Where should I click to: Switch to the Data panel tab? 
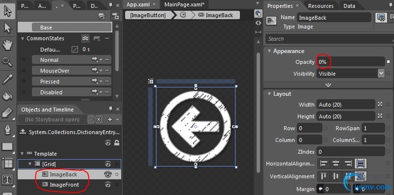(349, 6)
